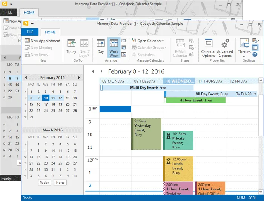Select Work Week view
The image size is (264, 201).
click(114, 48)
